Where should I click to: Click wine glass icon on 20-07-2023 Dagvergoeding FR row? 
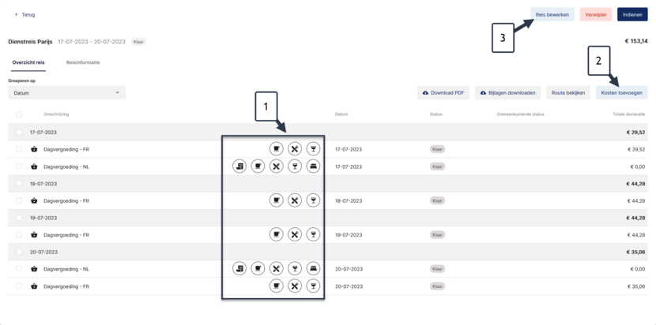tap(313, 286)
